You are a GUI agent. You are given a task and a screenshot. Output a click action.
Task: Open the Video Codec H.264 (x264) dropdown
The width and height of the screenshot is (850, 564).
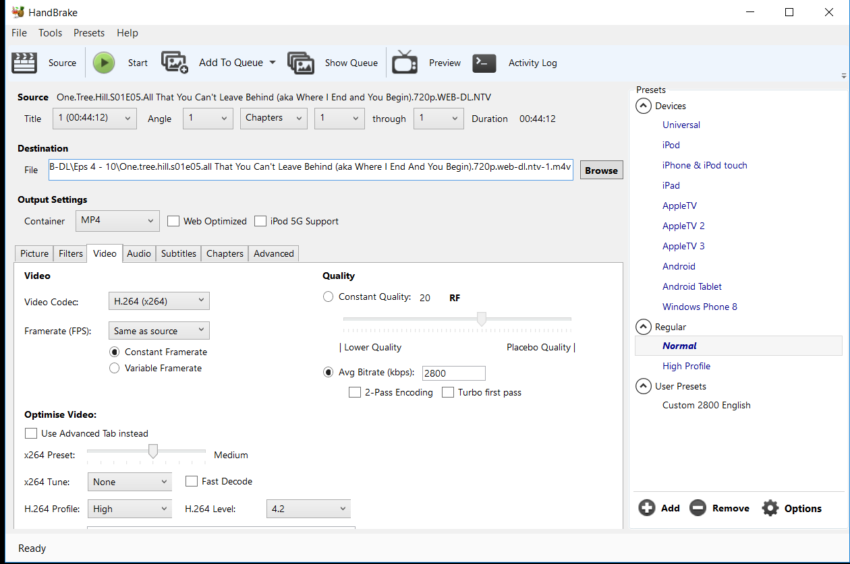point(159,301)
